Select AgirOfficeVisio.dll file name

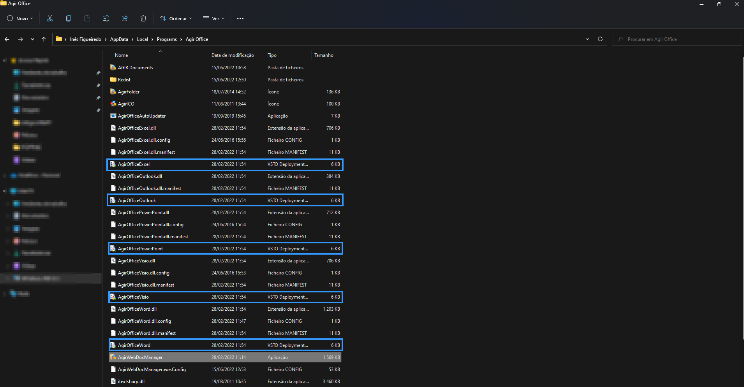coord(136,260)
